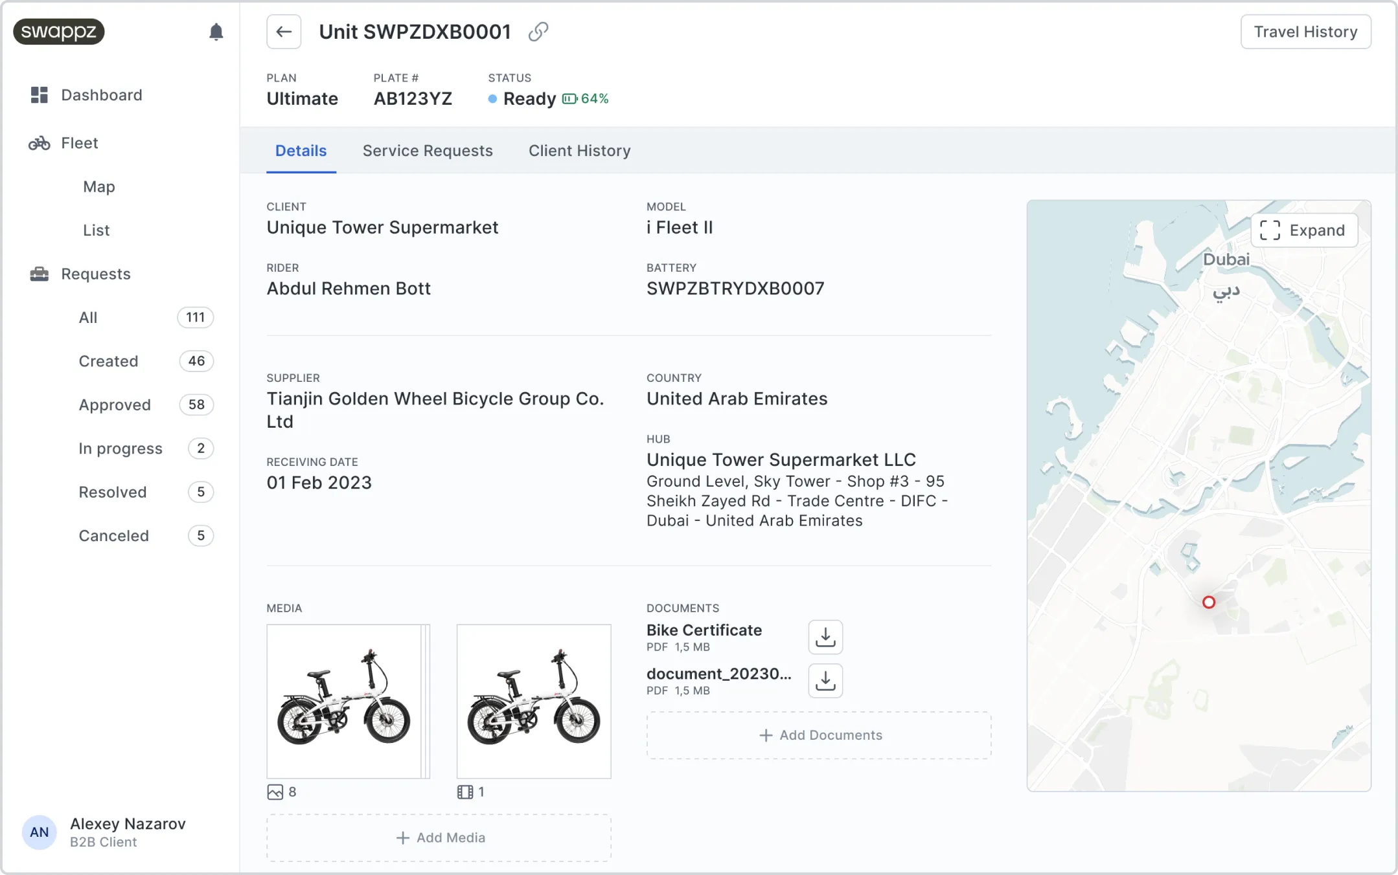This screenshot has width=1398, height=875.
Task: Open Dashboard from the sidebar
Action: pos(101,95)
